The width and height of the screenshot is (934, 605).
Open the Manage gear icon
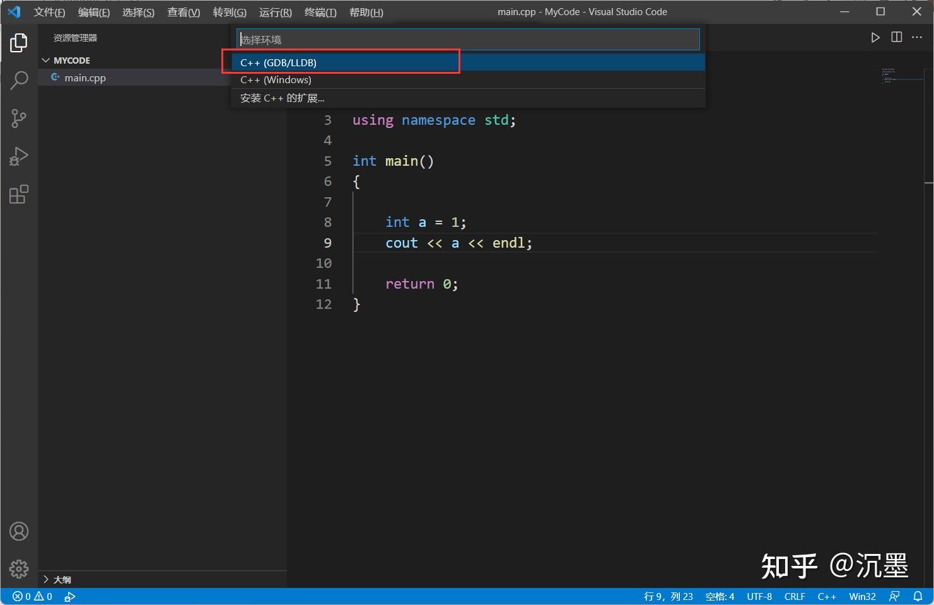(x=19, y=569)
